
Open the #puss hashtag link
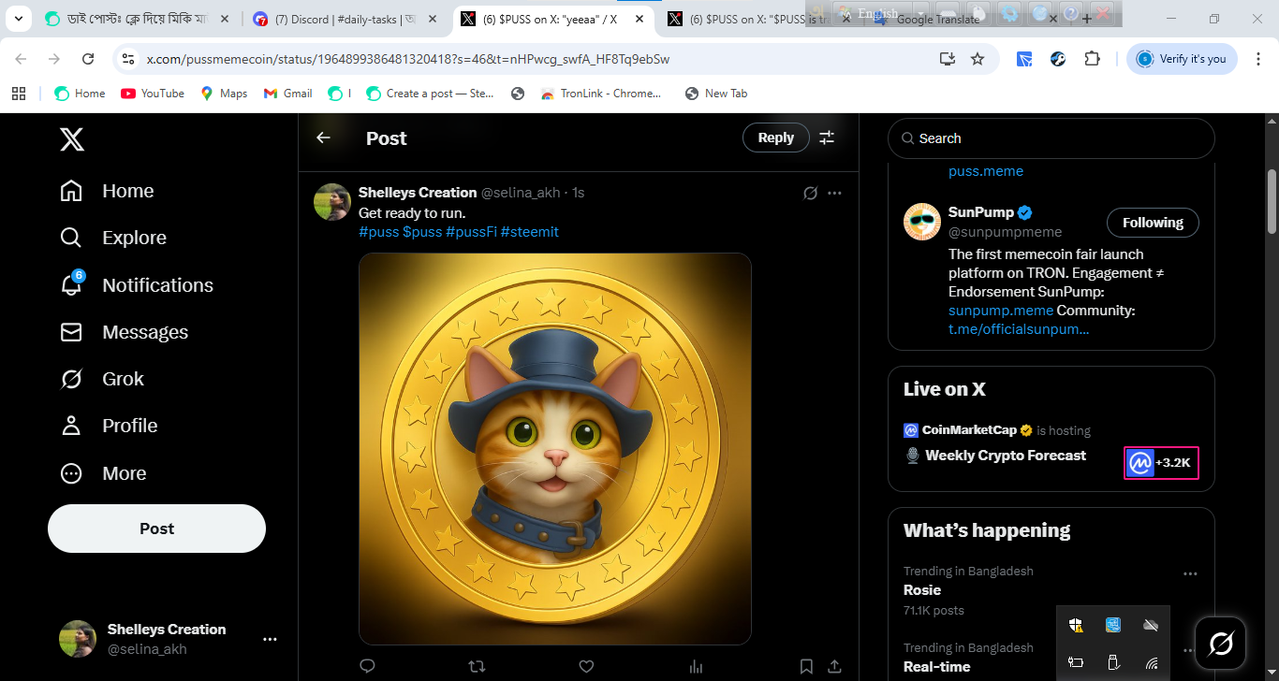379,231
